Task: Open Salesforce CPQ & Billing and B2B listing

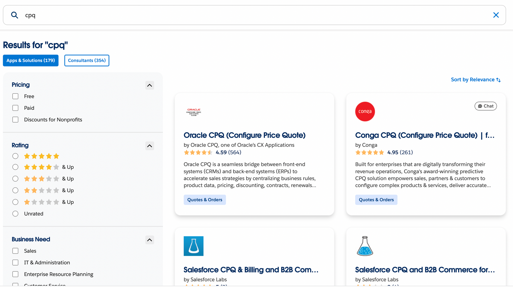Action: pos(251,270)
